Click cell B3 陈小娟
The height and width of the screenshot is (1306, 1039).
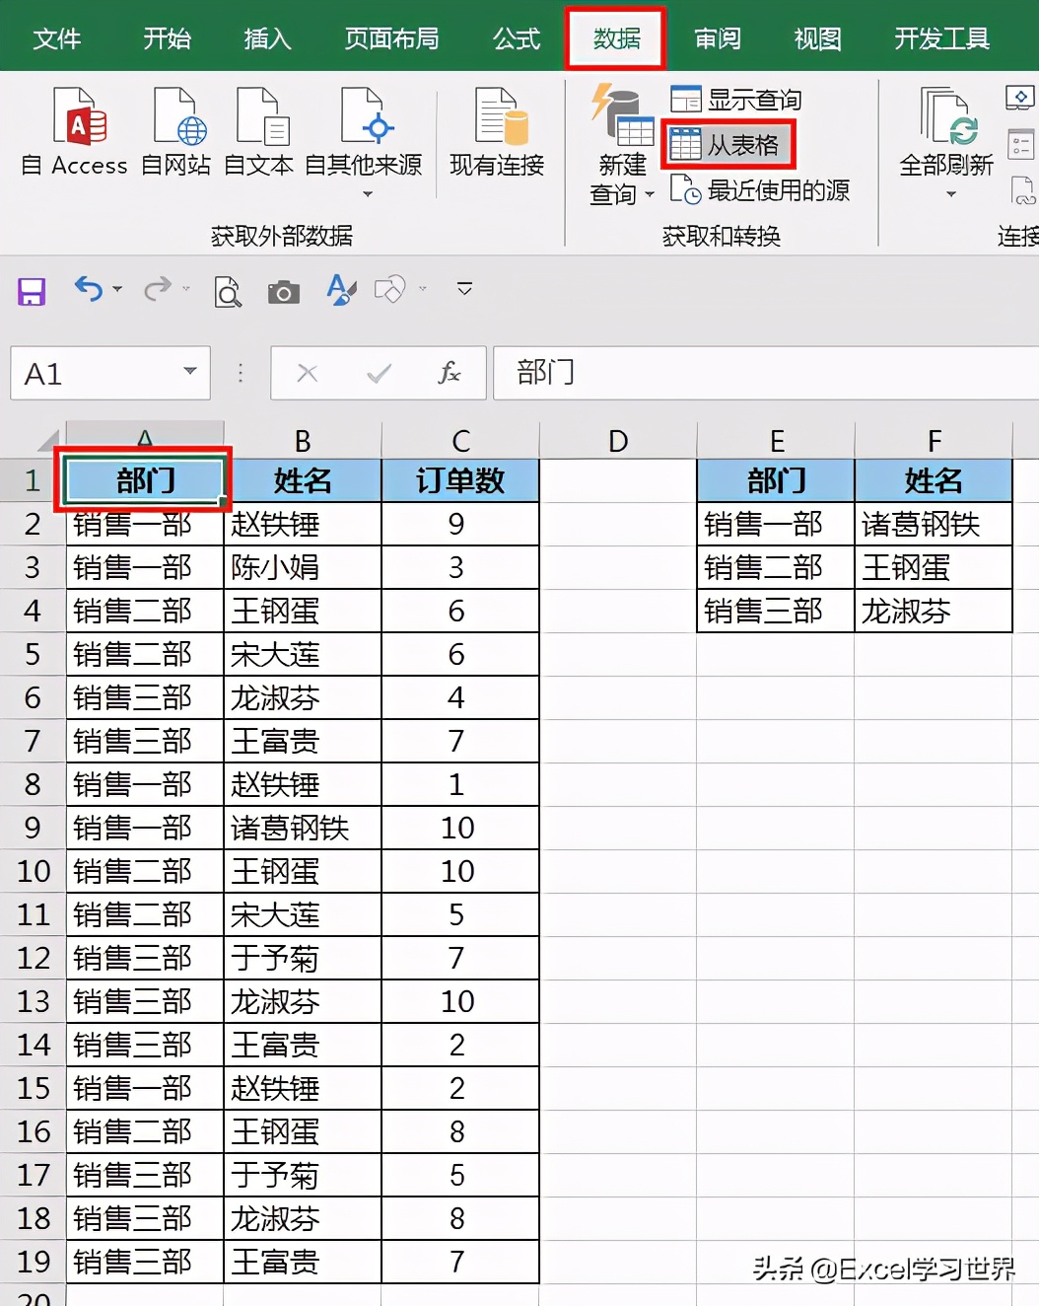pos(303,567)
